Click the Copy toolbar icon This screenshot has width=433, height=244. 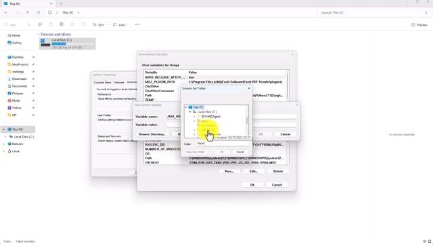click(40, 24)
